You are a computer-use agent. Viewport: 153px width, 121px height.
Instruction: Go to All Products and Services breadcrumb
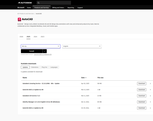[26, 13]
